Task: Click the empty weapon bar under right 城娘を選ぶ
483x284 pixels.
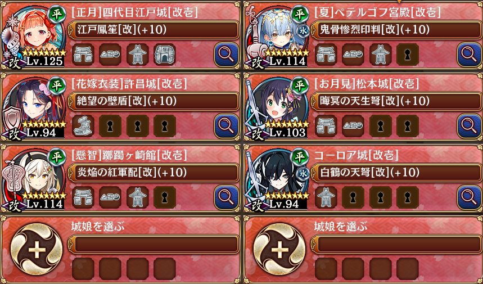Action: pos(397,244)
